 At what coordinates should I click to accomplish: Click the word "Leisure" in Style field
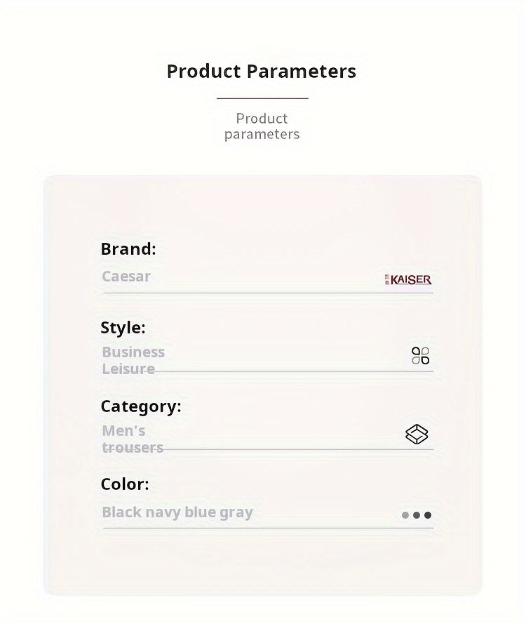pos(128,369)
